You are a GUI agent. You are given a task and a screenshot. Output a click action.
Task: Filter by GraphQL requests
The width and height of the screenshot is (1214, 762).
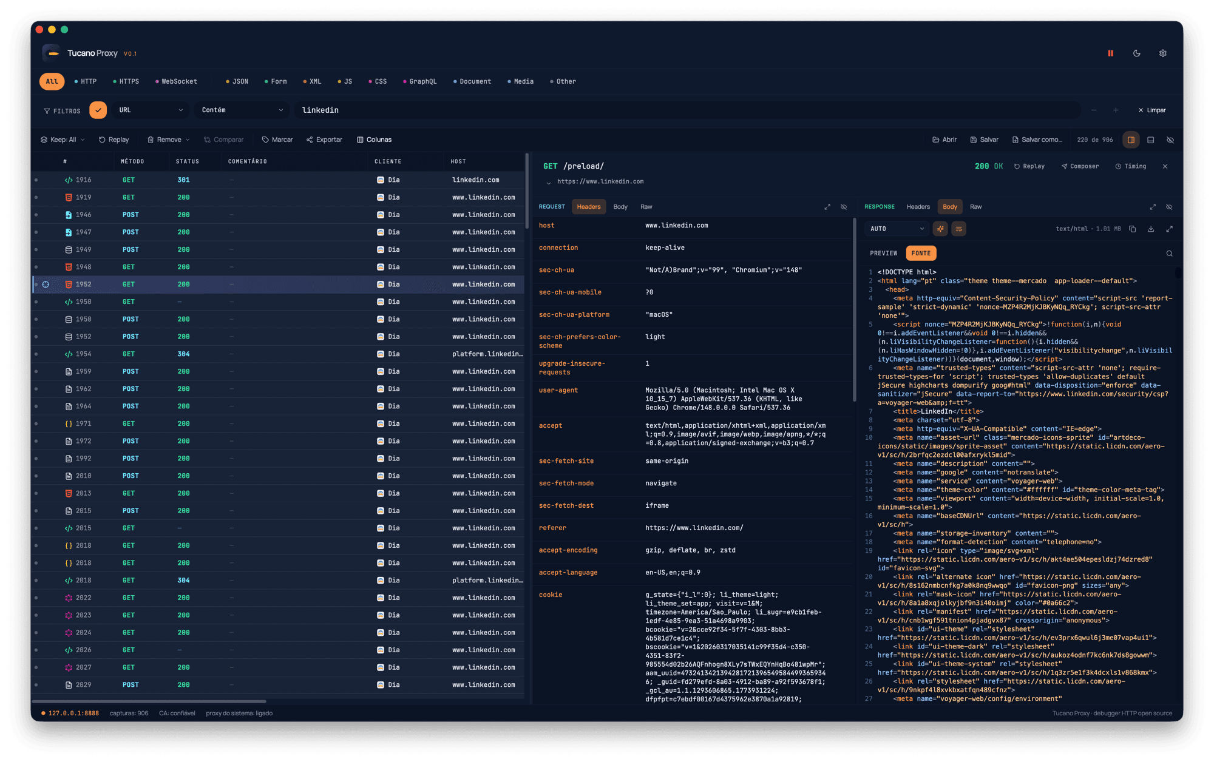coord(420,81)
